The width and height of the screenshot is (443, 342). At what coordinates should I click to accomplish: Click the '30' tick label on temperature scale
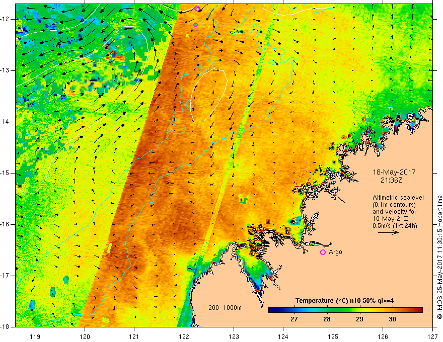click(392, 319)
